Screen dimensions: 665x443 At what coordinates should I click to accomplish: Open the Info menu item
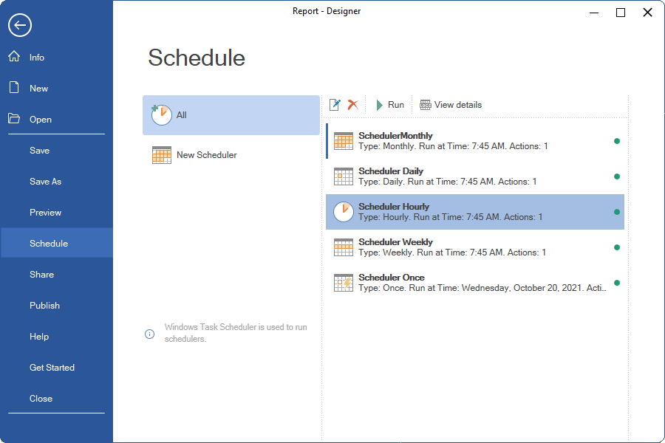[x=37, y=58]
